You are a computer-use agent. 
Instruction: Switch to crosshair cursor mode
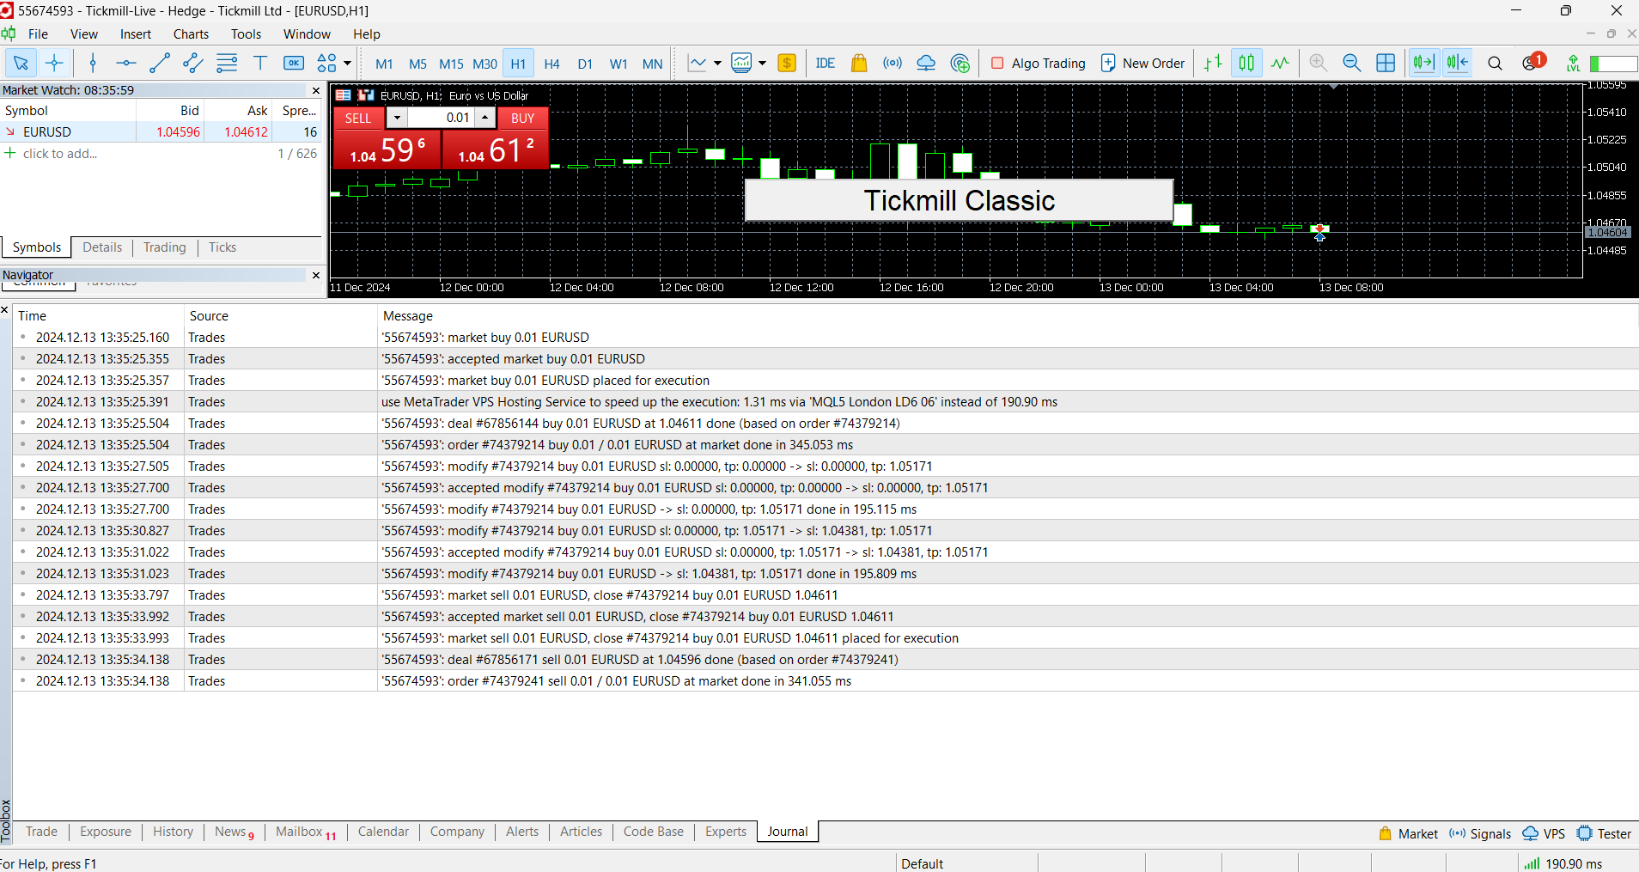coord(54,63)
